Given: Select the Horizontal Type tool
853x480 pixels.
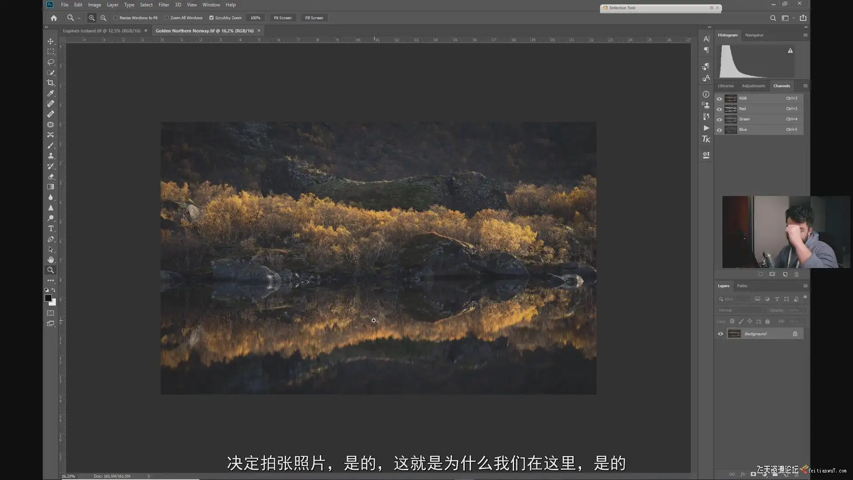Looking at the screenshot, I should (x=51, y=228).
